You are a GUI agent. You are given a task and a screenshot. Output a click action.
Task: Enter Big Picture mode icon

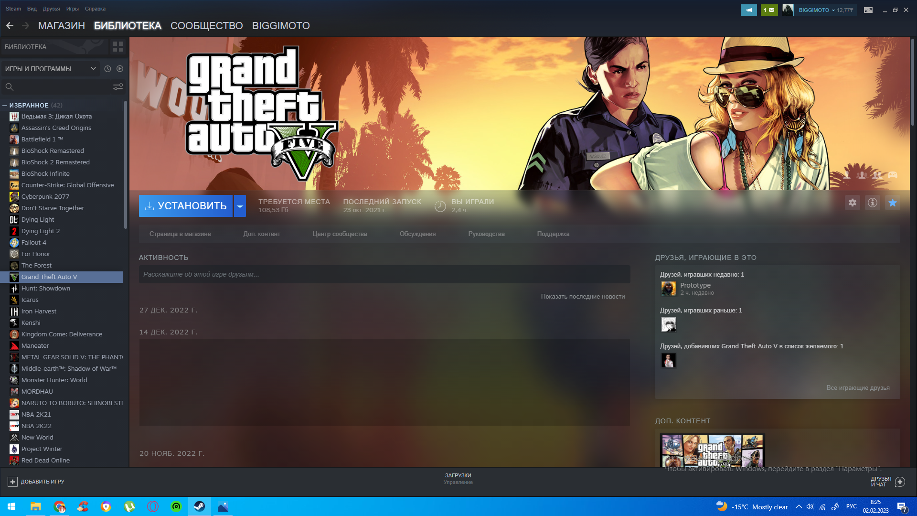click(x=868, y=10)
